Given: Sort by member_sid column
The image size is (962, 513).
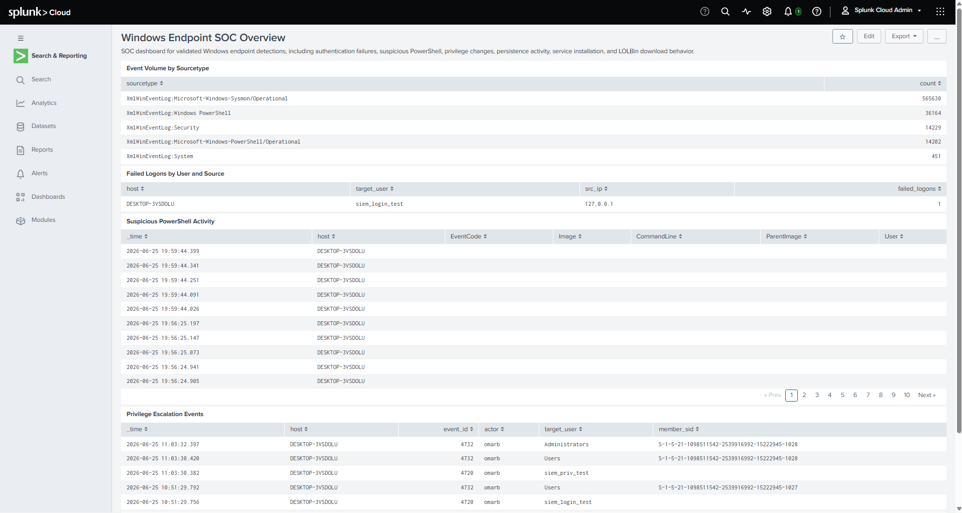Looking at the screenshot, I should pos(678,430).
